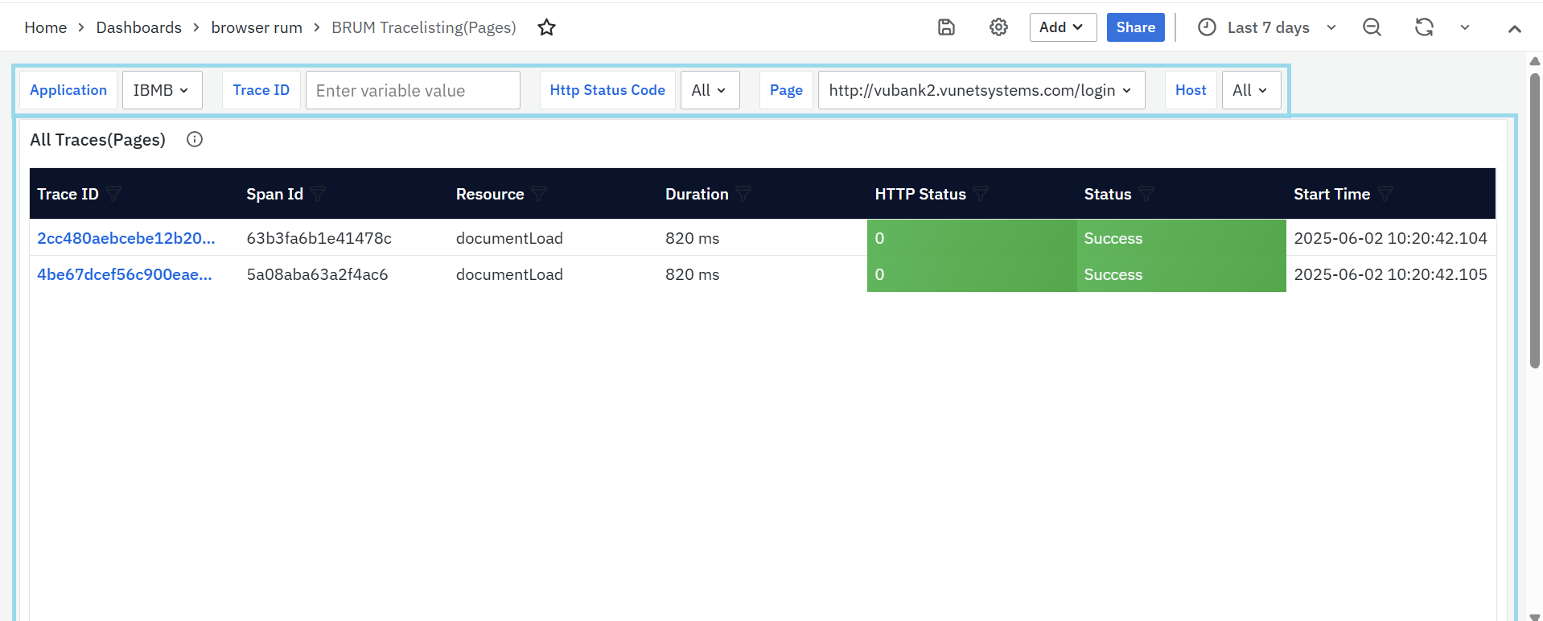Filter the HTTP Status column
The image size is (1543, 621).
pos(981,194)
